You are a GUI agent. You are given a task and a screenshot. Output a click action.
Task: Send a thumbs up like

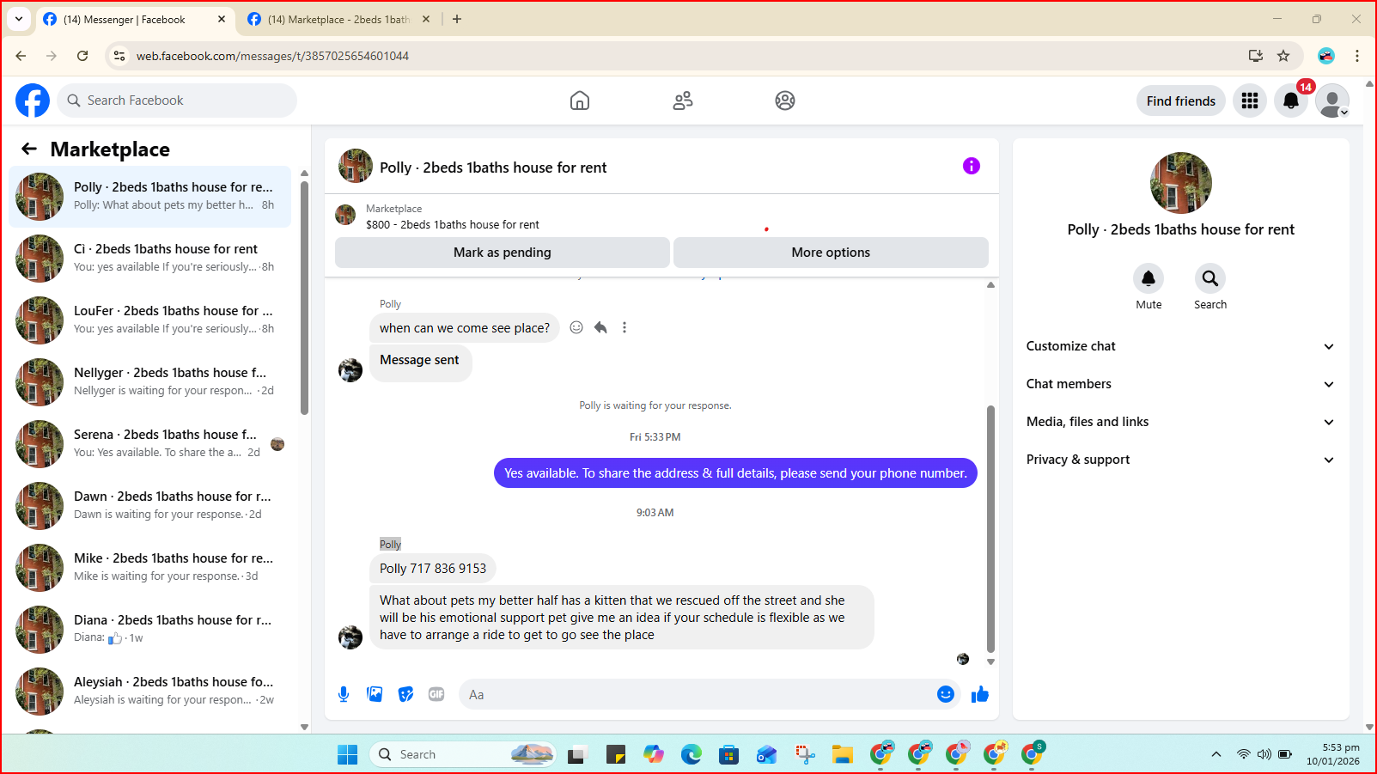(980, 694)
